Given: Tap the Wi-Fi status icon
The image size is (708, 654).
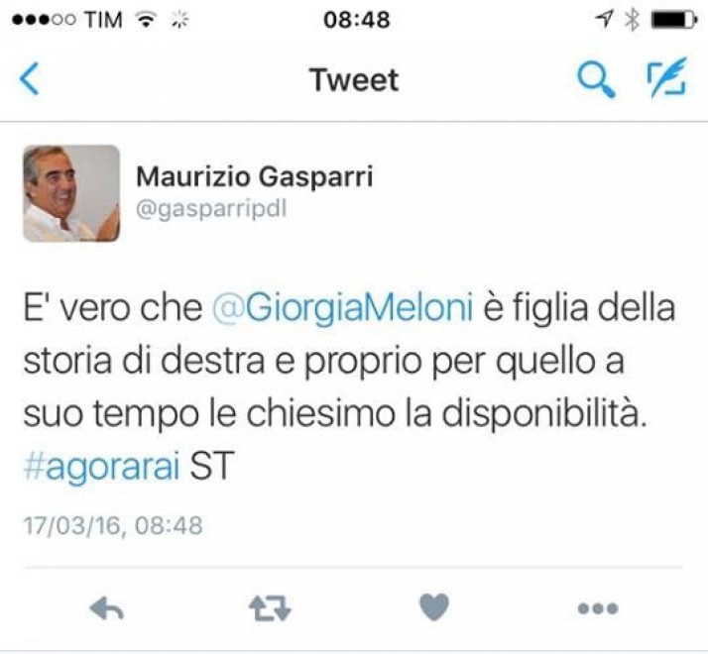Looking at the screenshot, I should coord(146,20).
